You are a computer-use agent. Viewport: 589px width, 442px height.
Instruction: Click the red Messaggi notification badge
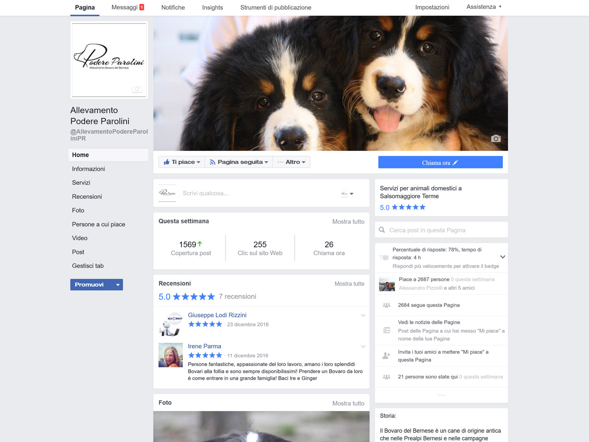coord(142,7)
